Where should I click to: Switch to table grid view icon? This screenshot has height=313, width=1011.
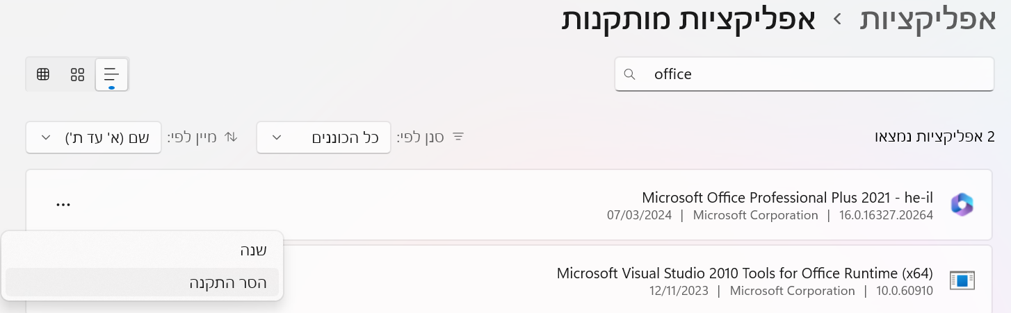click(43, 74)
